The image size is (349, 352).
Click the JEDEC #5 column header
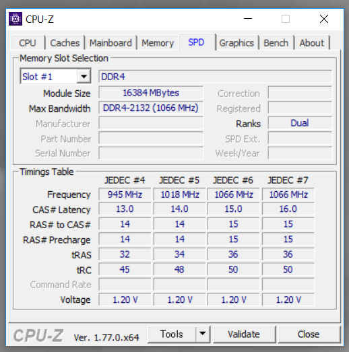tap(179, 180)
